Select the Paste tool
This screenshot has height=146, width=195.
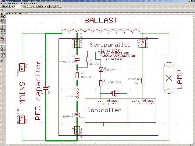pyautogui.click(x=4, y=29)
